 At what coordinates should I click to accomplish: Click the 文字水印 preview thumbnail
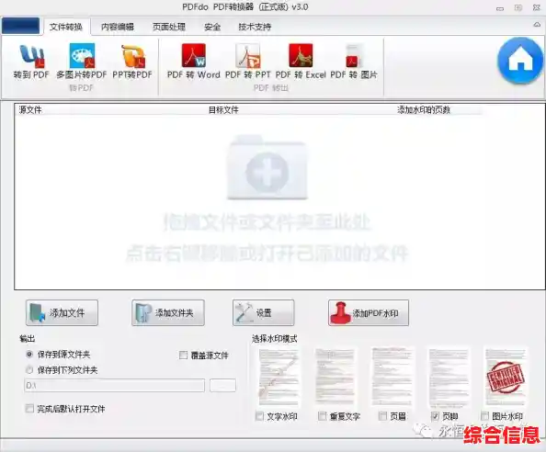279,377
